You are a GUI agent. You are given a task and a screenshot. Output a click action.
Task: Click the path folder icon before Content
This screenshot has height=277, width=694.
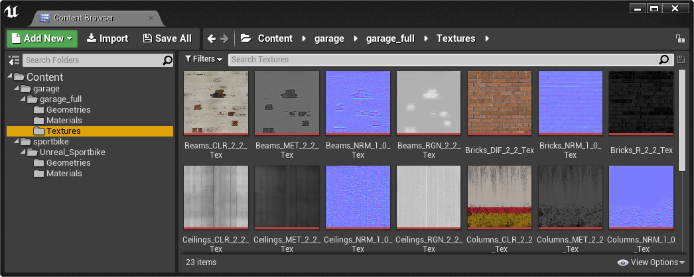245,38
